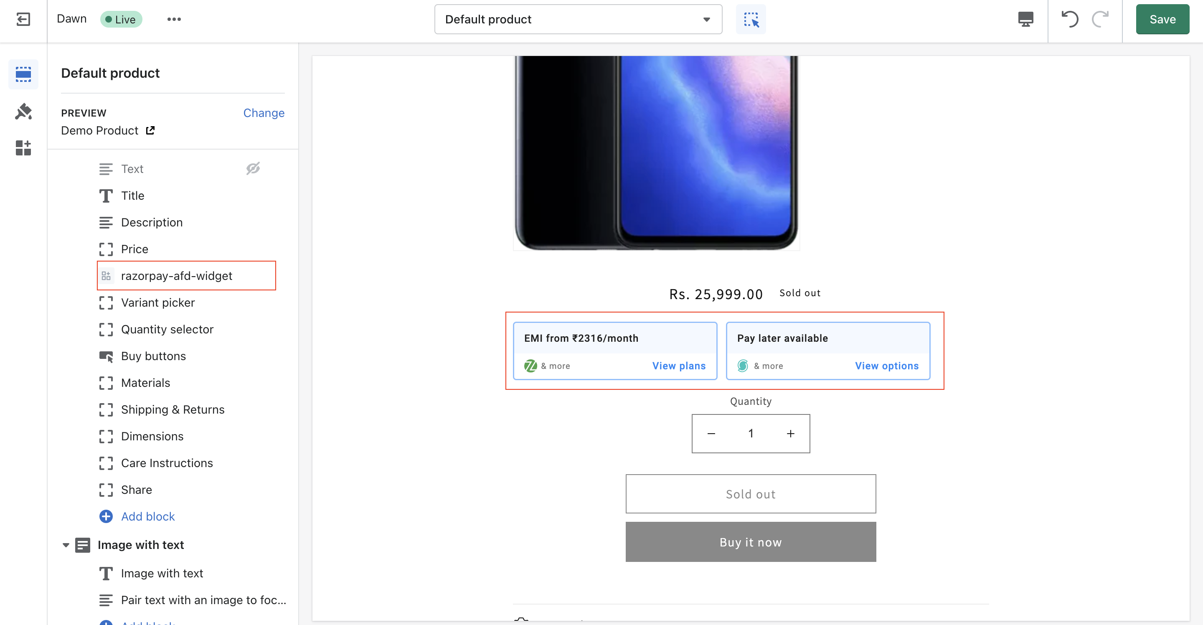Undo the last change
Screen dimensions: 1203x625
pos(1070,19)
